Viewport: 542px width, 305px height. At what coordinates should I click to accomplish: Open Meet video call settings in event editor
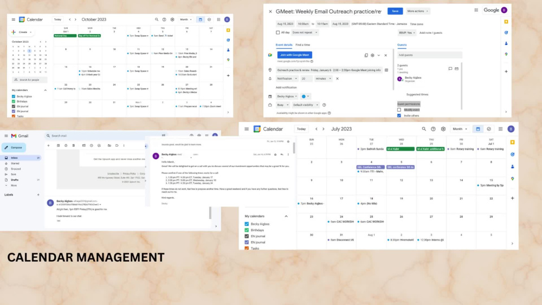pyautogui.click(x=372, y=55)
